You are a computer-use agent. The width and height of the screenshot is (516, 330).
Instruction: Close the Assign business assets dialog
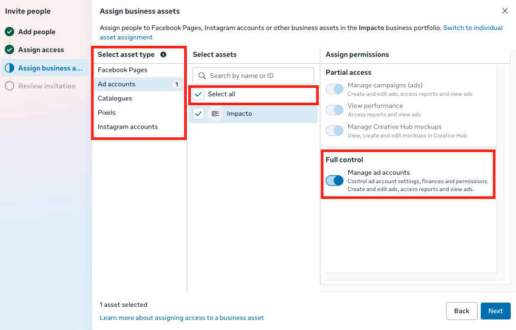505,11
